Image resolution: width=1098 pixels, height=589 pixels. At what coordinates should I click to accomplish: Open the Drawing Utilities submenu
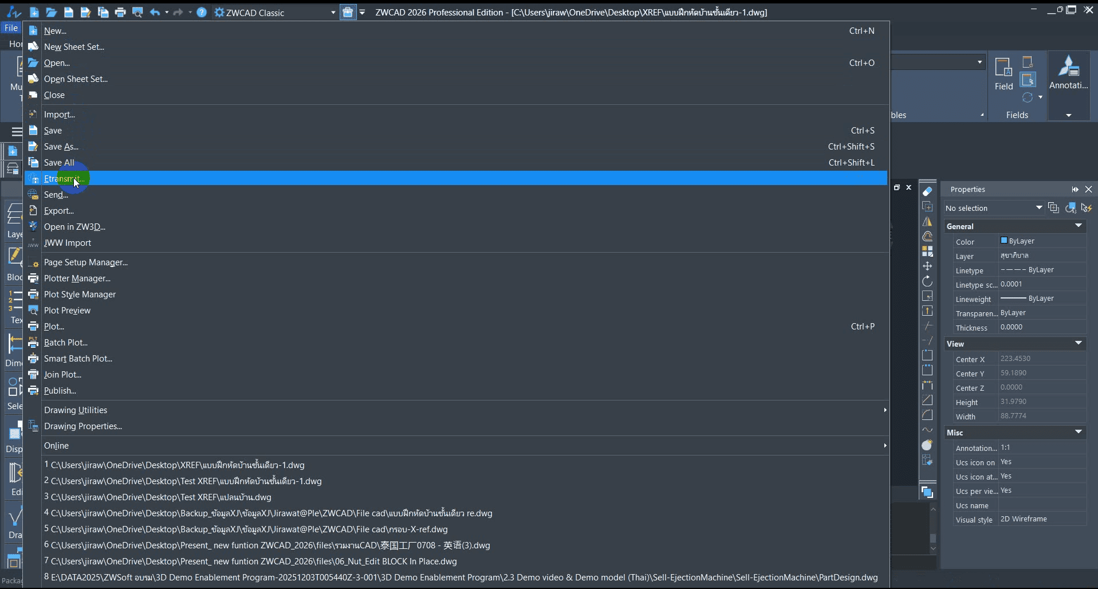(x=76, y=410)
